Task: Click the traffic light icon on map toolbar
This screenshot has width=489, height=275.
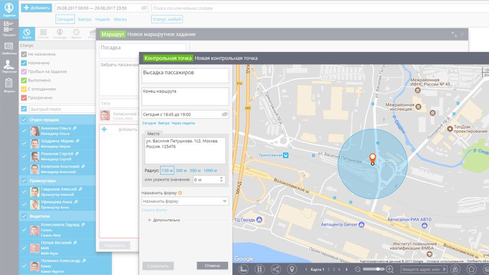Action: (260, 269)
